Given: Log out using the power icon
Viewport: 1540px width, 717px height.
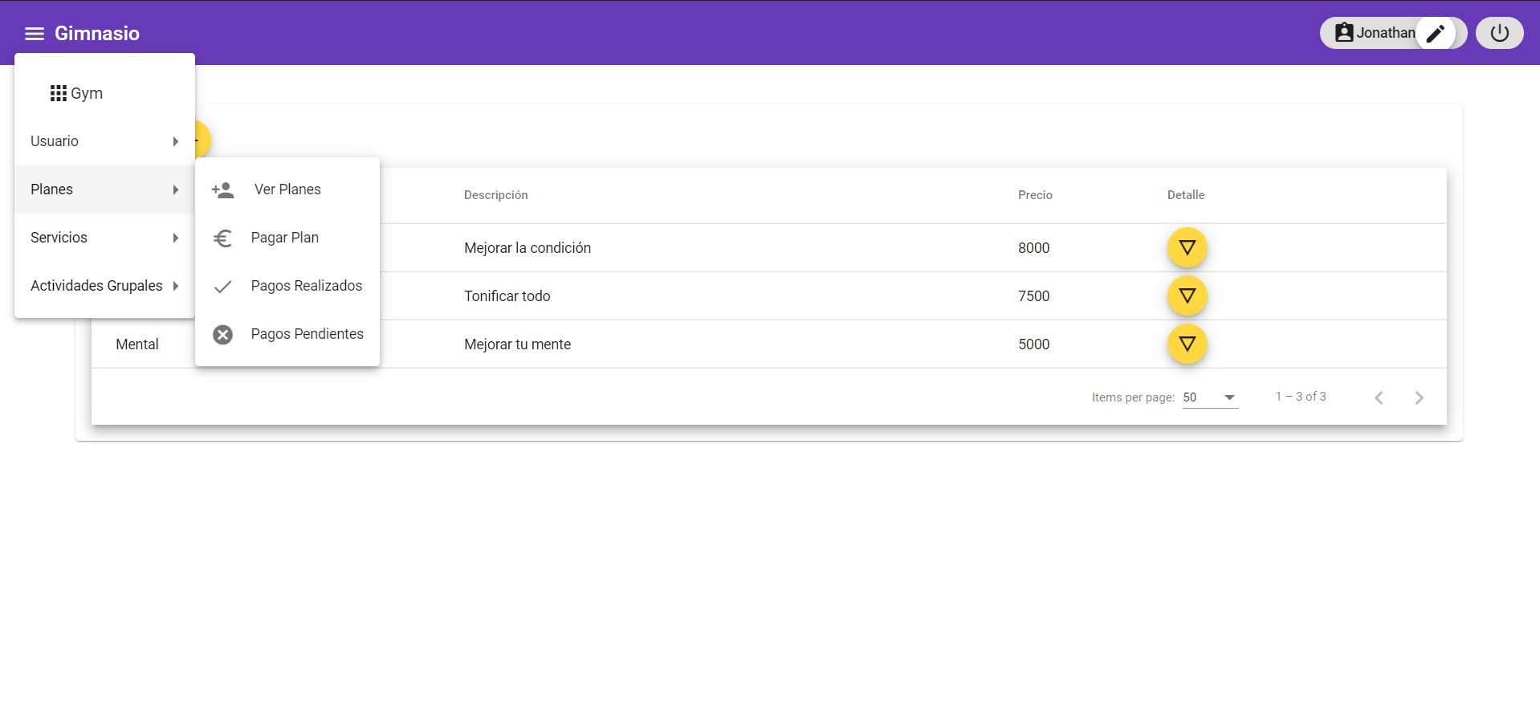Looking at the screenshot, I should 1499,33.
